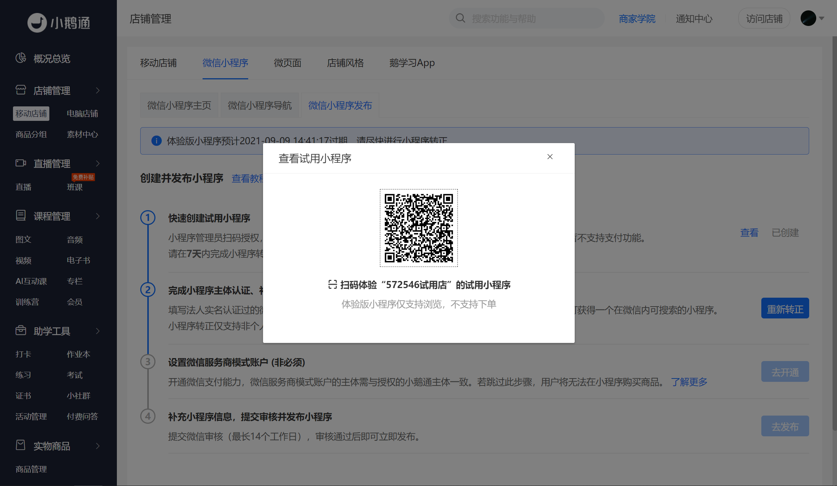Click the 去开通 button
This screenshot has height=486, width=837.
click(x=785, y=371)
